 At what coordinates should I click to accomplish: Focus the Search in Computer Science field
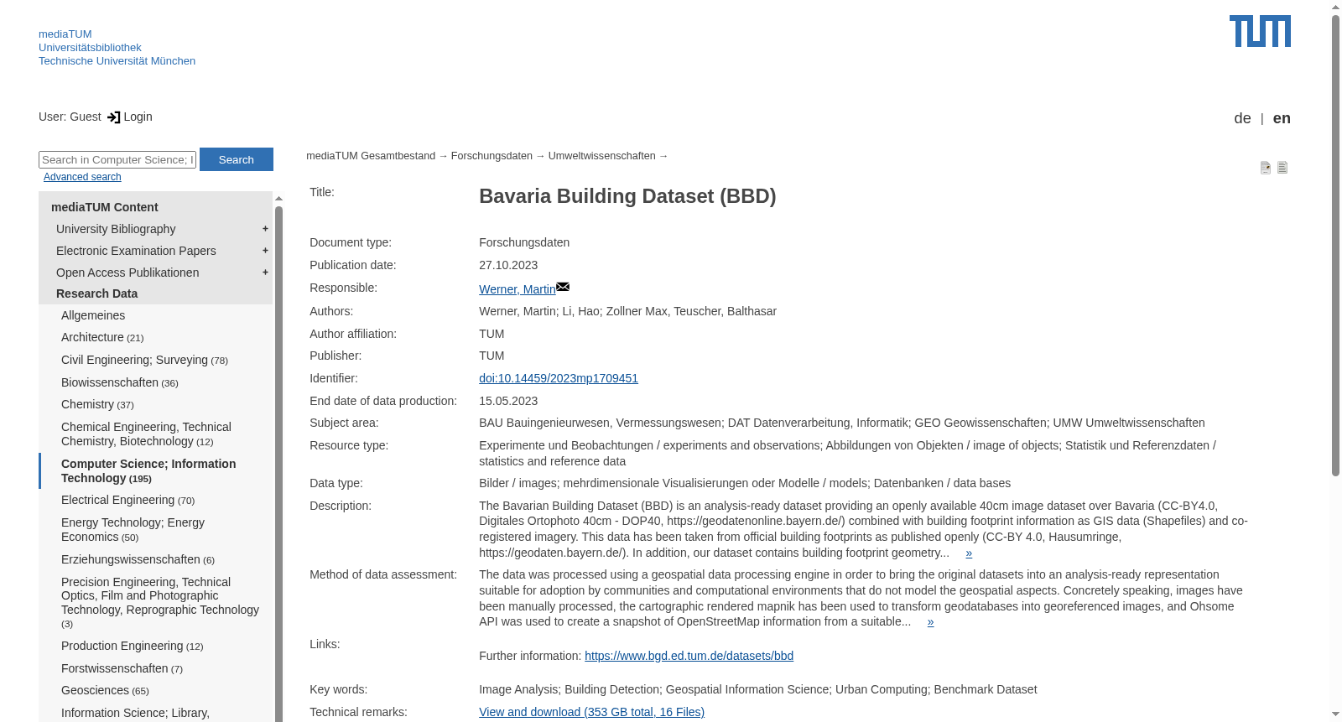click(117, 159)
